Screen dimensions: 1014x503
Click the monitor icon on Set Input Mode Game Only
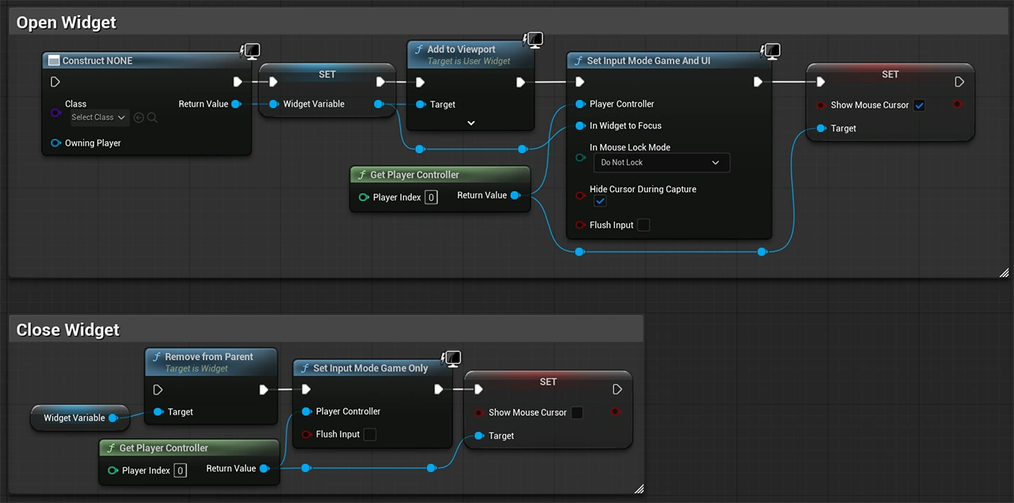(x=452, y=360)
